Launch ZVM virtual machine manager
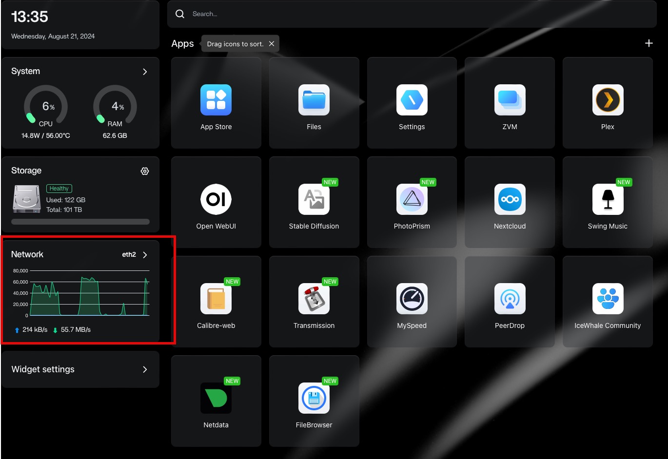Viewport: 668px width, 459px height. 510,100
